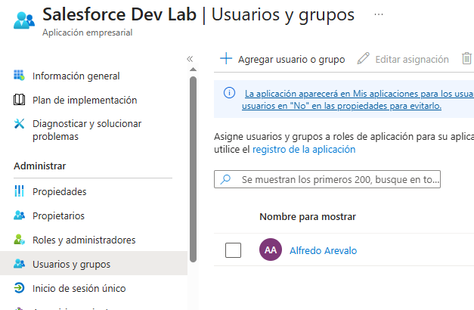Click the sidebar vertical scrollbar thumb

pyautogui.click(x=193, y=169)
